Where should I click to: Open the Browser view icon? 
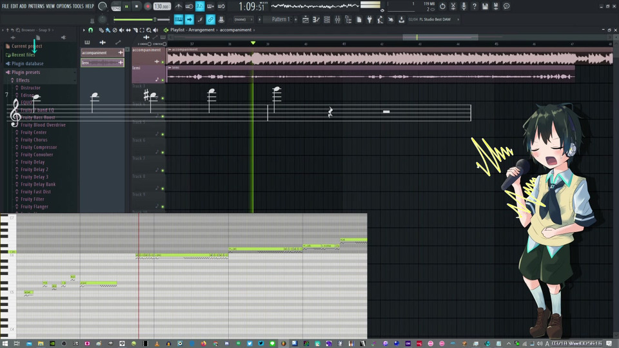tap(348, 19)
